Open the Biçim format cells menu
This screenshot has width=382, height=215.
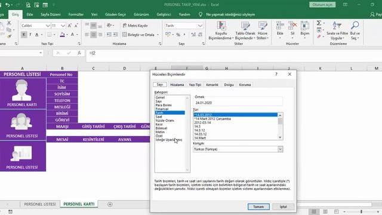point(305,30)
